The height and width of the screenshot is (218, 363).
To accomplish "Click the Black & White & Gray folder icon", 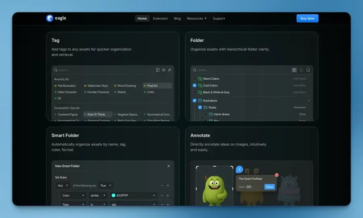I will (x=200, y=92).
